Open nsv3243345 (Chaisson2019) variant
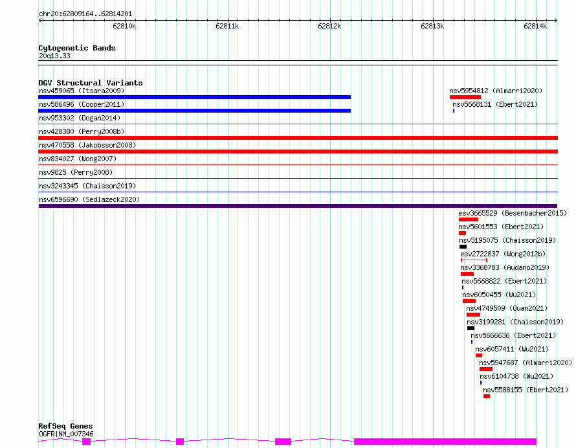The height and width of the screenshot is (448, 576). point(87,186)
